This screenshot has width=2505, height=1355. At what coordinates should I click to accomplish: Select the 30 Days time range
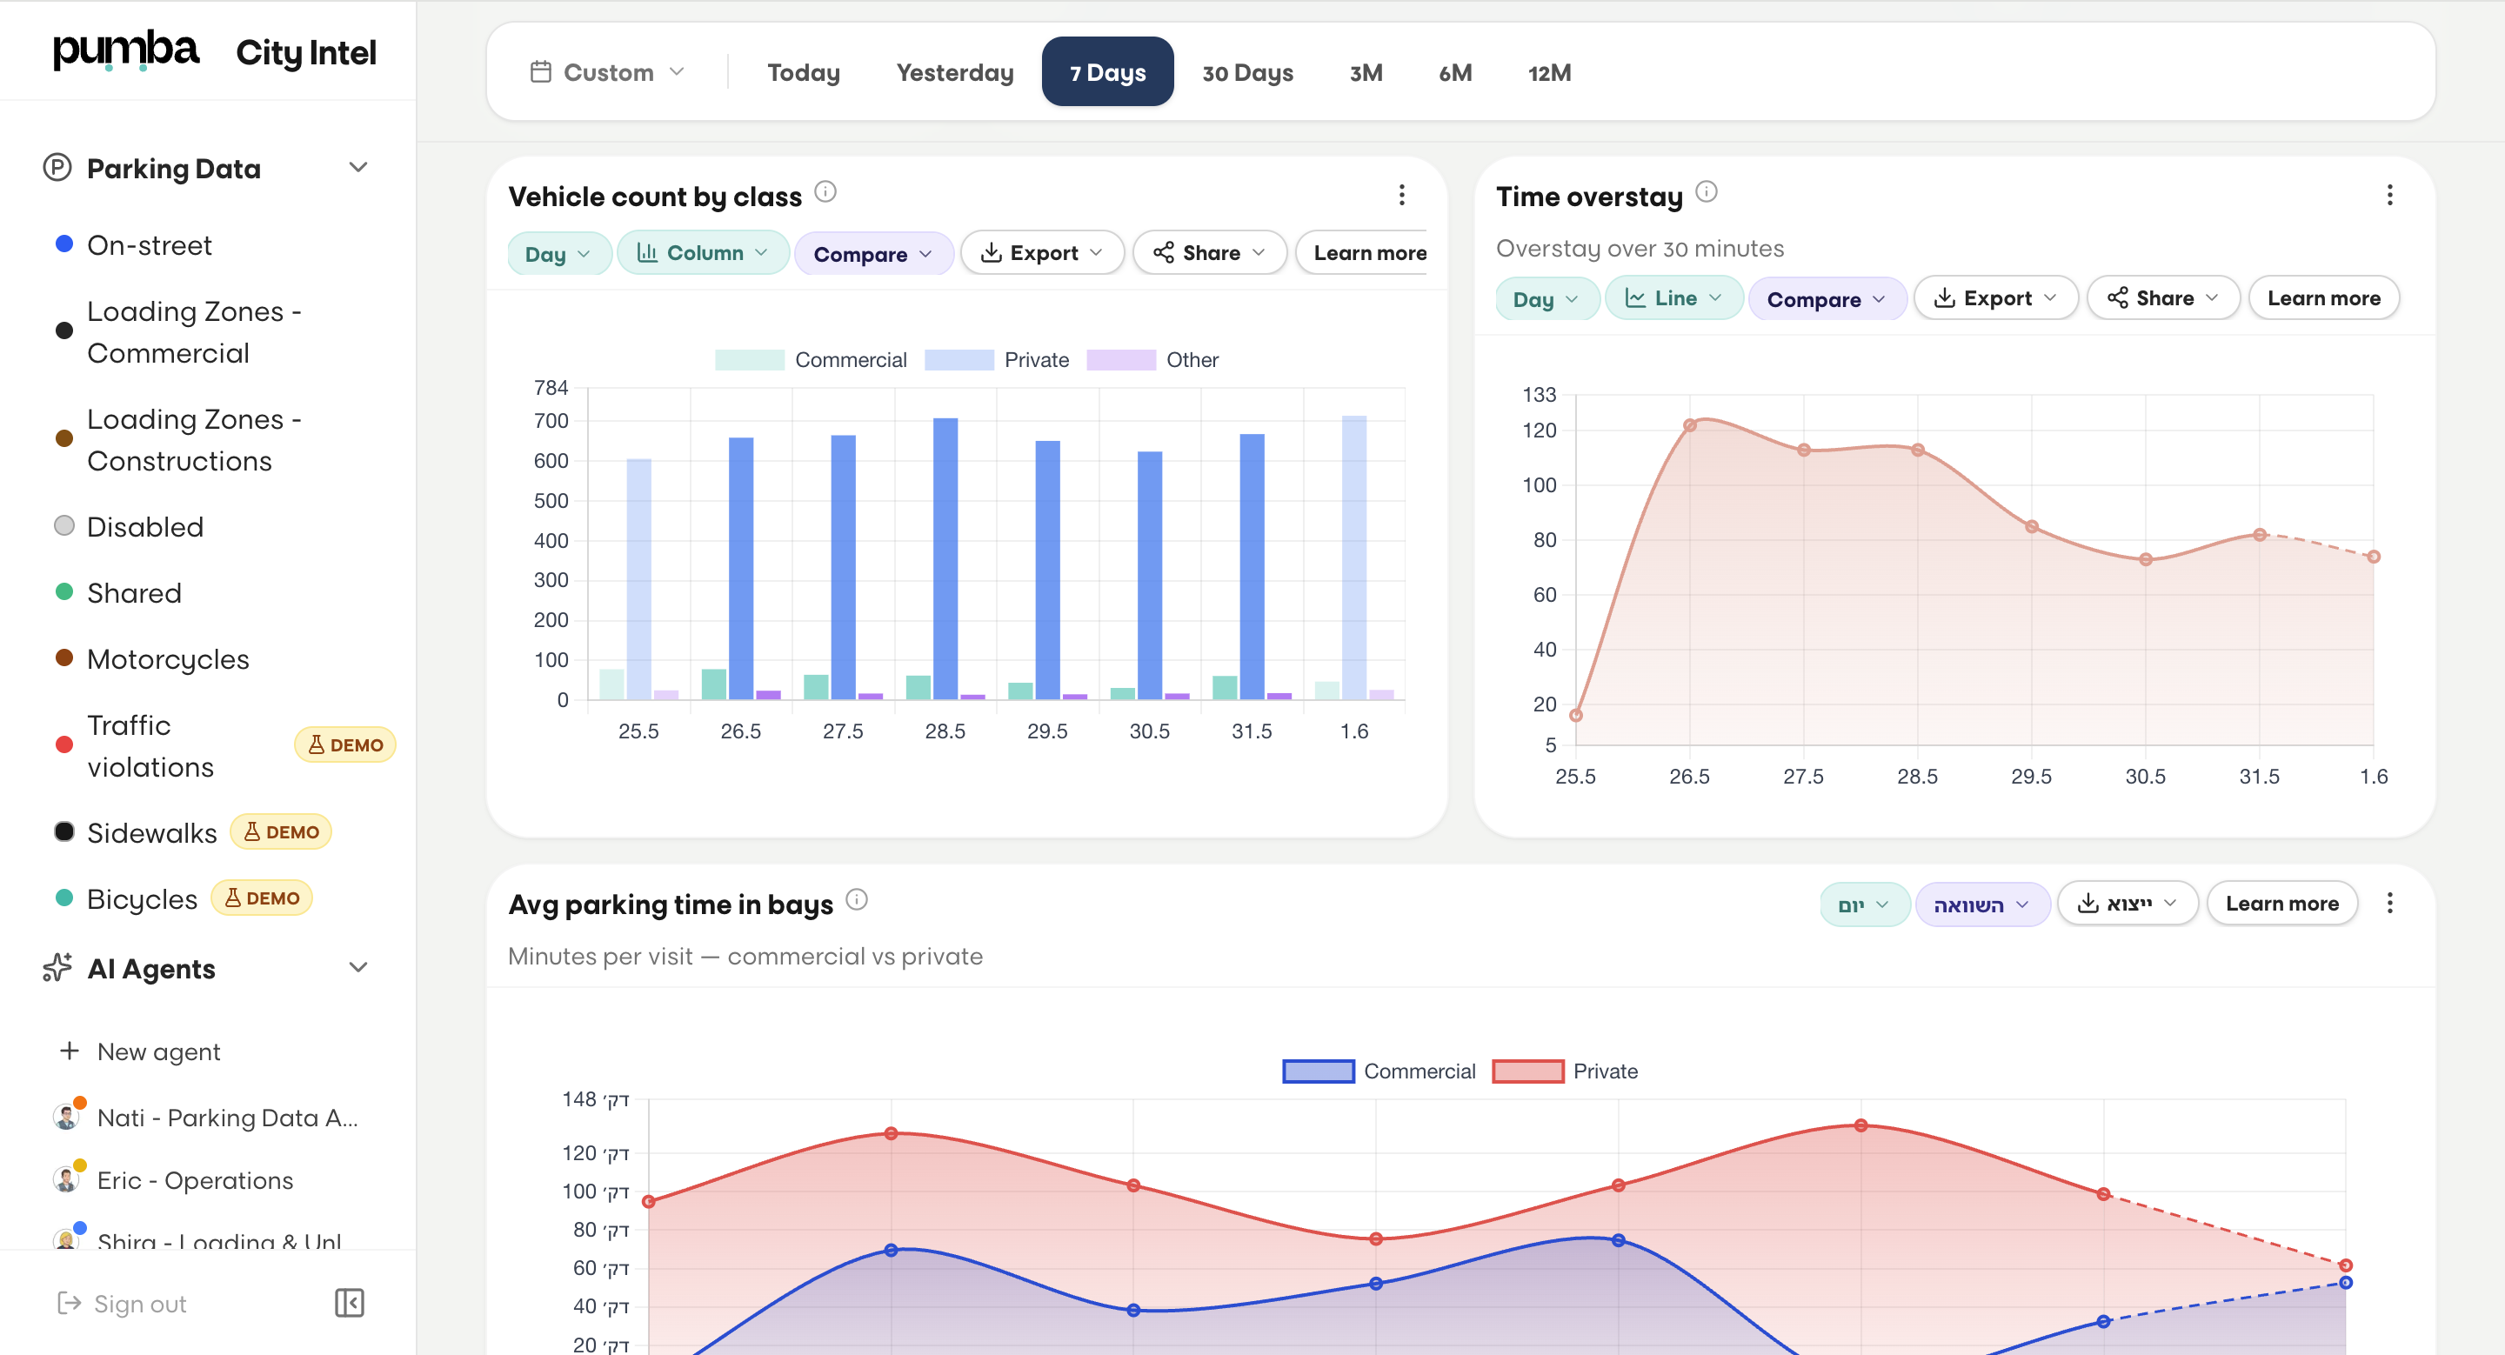[1247, 72]
